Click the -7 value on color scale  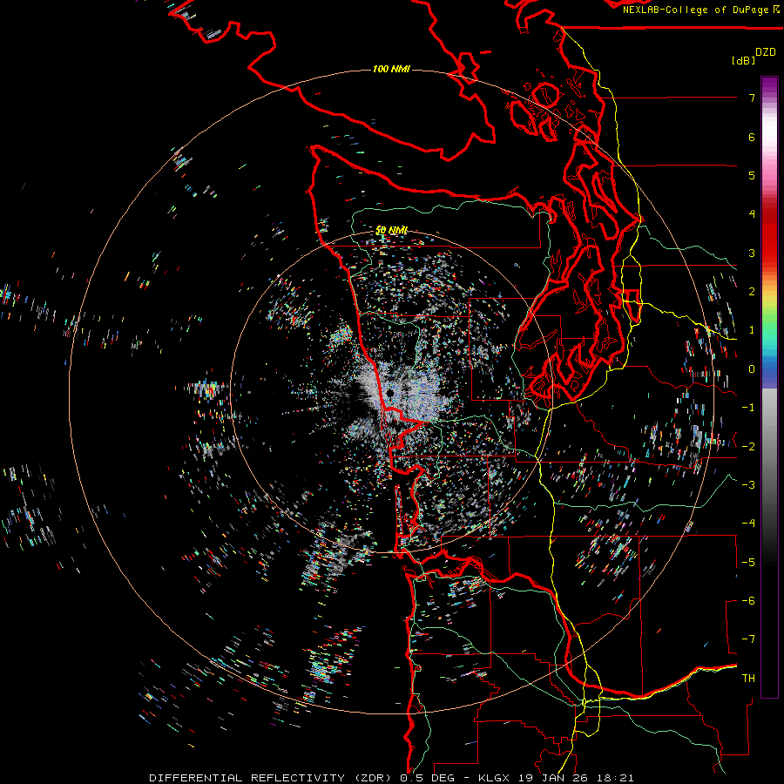pyautogui.click(x=748, y=639)
